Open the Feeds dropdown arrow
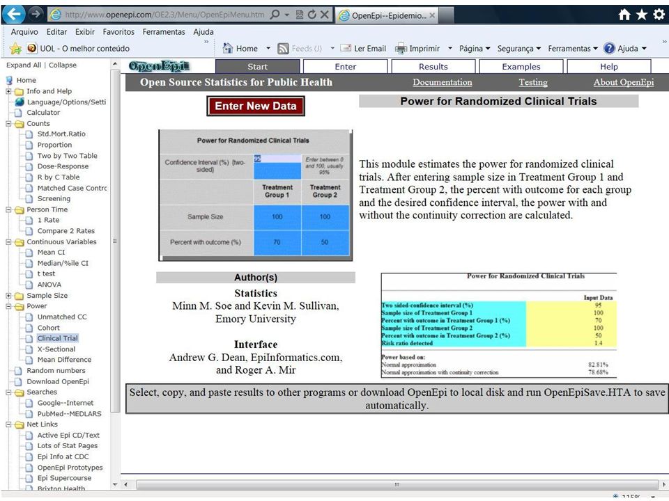669x501 pixels. (x=332, y=48)
